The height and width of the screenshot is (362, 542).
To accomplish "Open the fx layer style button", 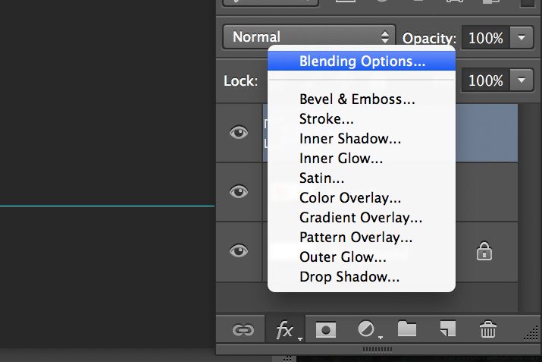I will point(286,330).
